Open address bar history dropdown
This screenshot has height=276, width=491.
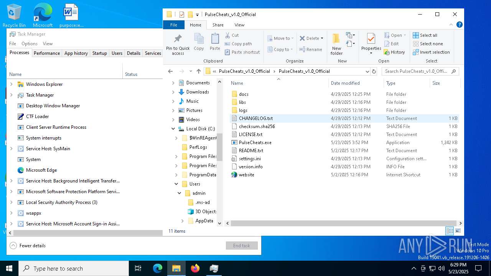click(x=367, y=71)
